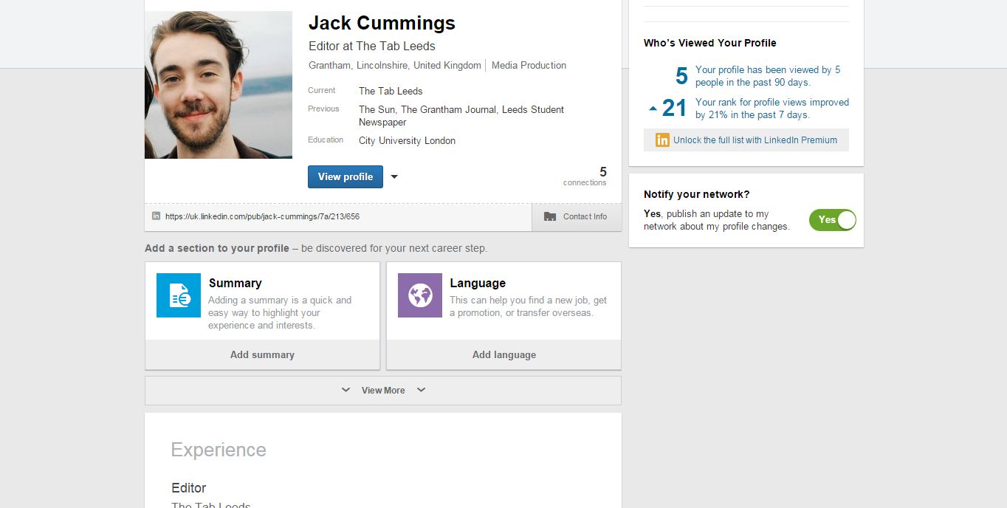Open the dropdown arrow next to View profile
This screenshot has width=1007, height=508.
click(394, 177)
